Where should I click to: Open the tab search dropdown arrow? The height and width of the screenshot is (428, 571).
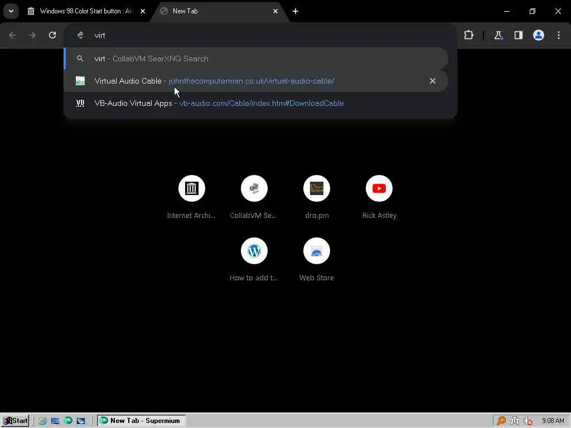pos(11,11)
